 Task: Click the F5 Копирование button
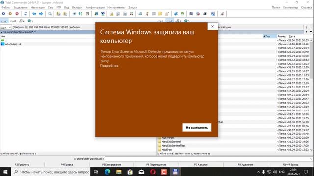tap(111, 165)
